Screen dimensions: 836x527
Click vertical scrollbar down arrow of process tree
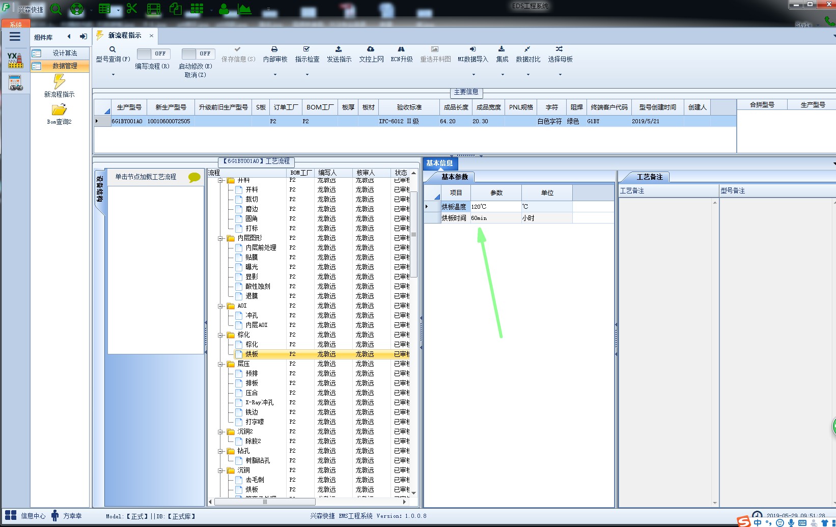(x=414, y=493)
